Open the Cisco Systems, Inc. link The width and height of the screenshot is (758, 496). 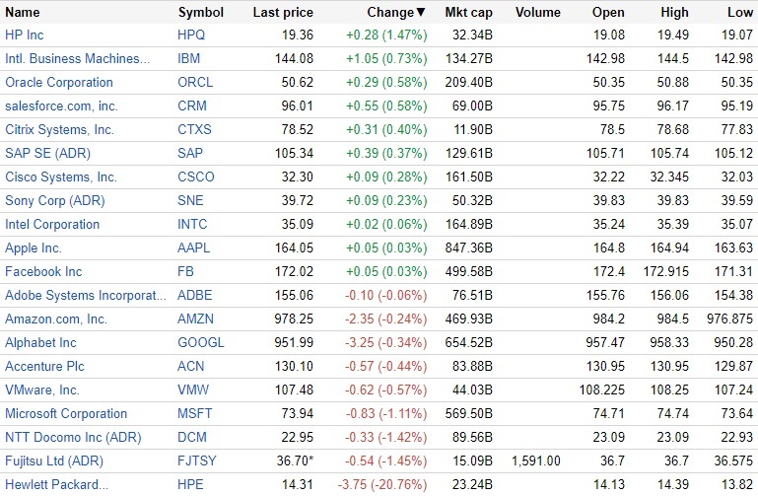61,177
